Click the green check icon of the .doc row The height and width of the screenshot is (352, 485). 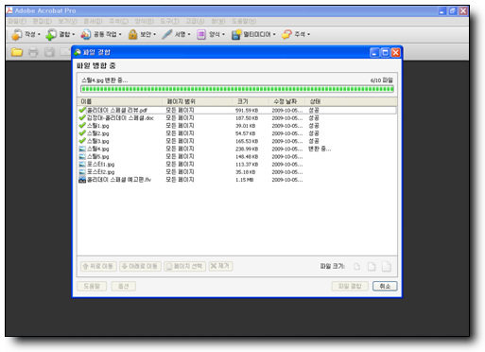coord(82,117)
